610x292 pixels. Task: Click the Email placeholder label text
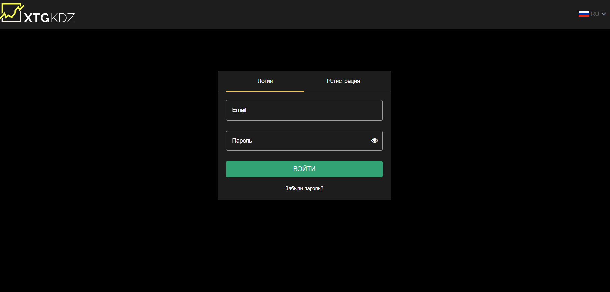click(239, 110)
